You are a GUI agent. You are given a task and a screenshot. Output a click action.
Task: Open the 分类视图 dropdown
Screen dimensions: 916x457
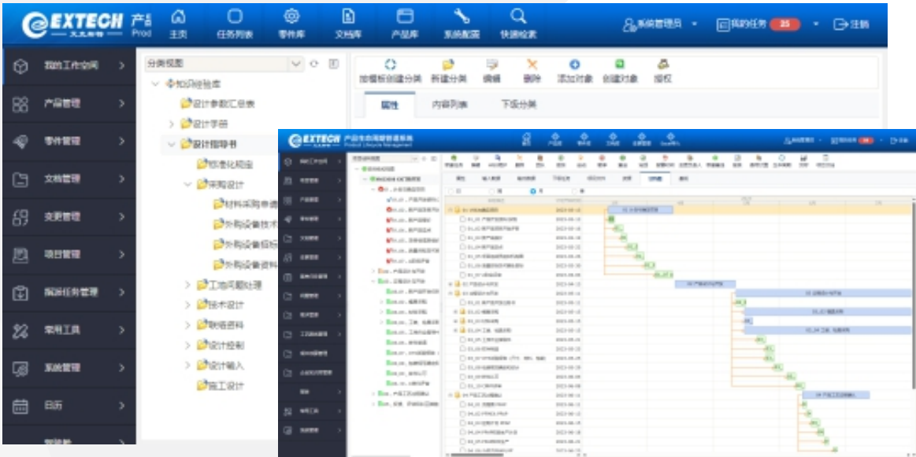(x=295, y=64)
